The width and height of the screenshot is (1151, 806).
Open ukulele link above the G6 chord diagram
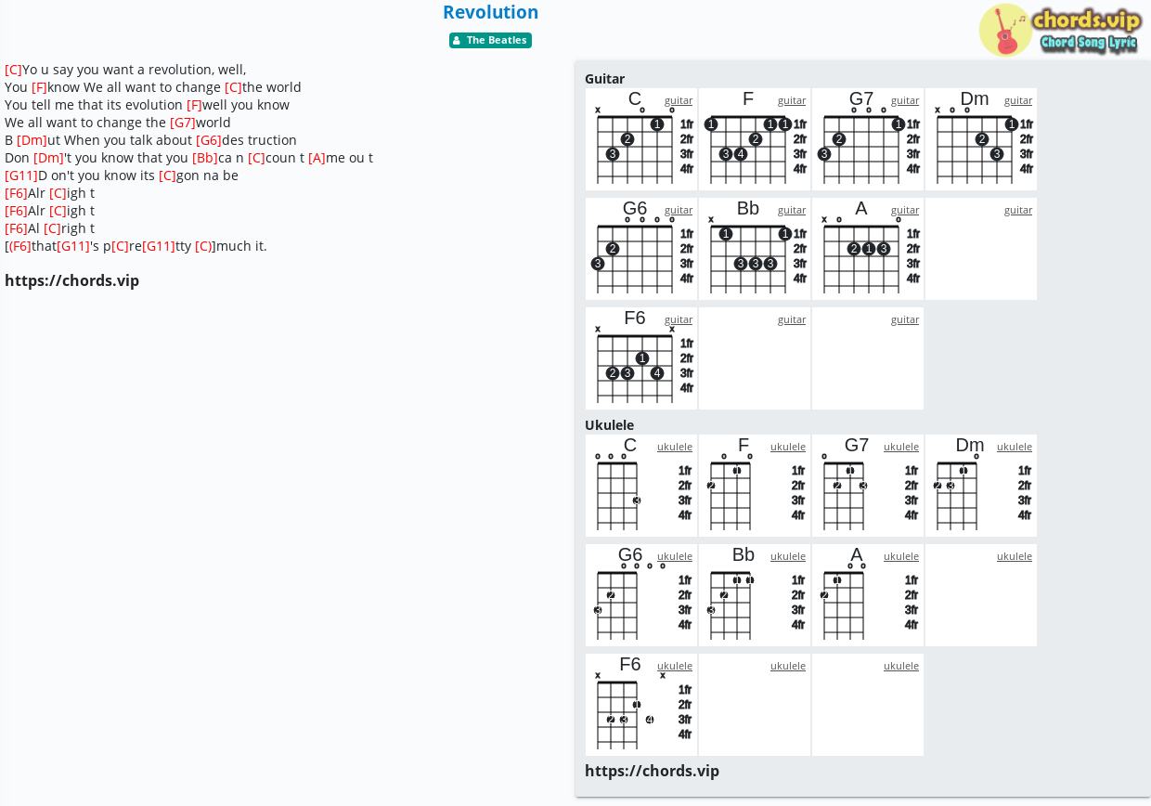point(675,556)
